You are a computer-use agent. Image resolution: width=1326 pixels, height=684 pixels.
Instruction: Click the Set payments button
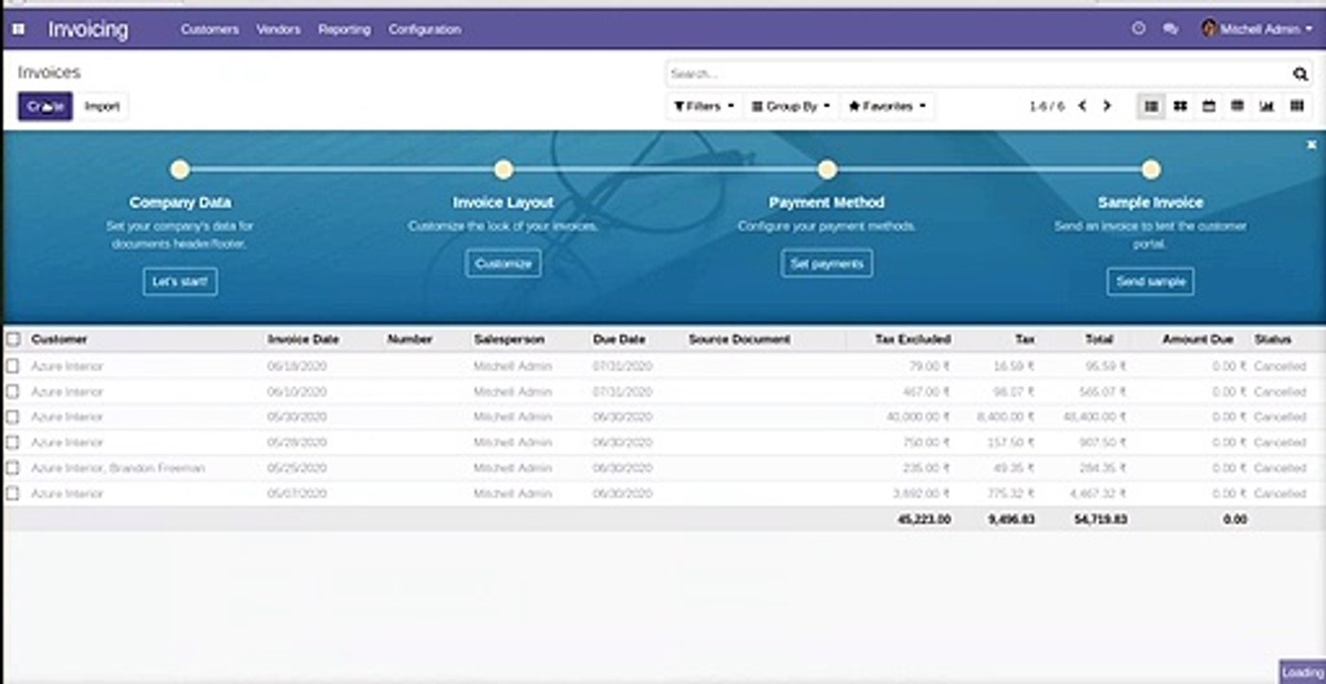827,263
